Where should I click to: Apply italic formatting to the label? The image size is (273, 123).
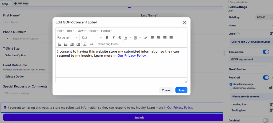[x=113, y=38]
